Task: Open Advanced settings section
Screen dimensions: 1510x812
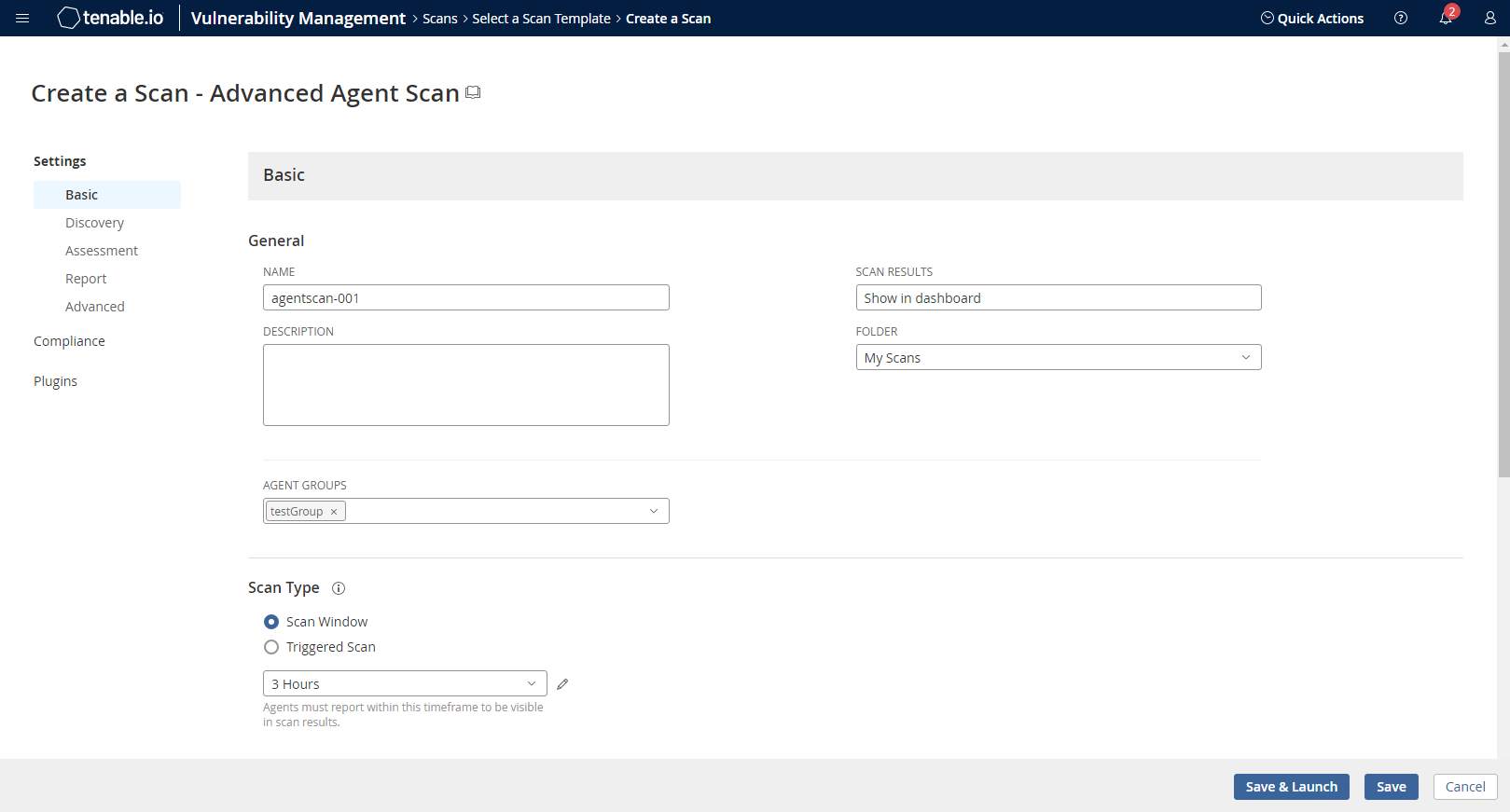Action: [94, 307]
